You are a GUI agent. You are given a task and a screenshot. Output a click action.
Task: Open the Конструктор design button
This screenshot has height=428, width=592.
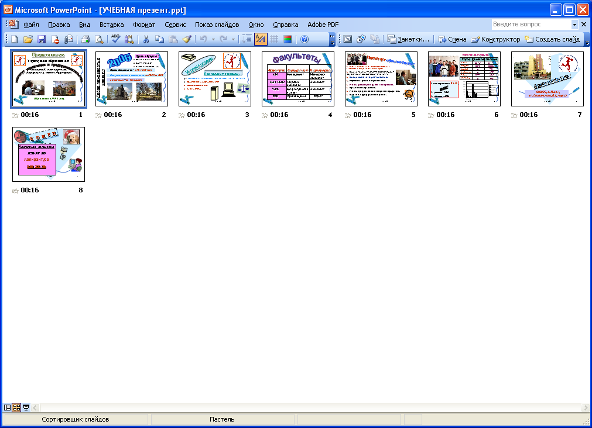click(x=496, y=39)
